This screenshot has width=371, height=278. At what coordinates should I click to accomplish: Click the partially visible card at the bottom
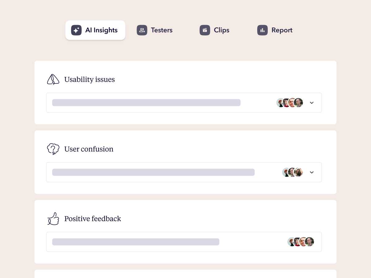click(x=185, y=275)
